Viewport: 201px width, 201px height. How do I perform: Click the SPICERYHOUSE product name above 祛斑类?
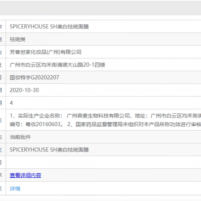(49, 27)
